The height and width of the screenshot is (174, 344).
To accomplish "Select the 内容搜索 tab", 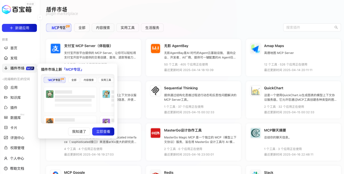I will coord(103,28).
